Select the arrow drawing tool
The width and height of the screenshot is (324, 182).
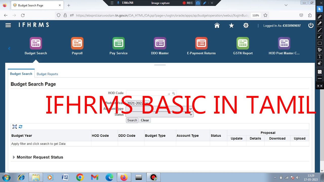tap(320, 37)
